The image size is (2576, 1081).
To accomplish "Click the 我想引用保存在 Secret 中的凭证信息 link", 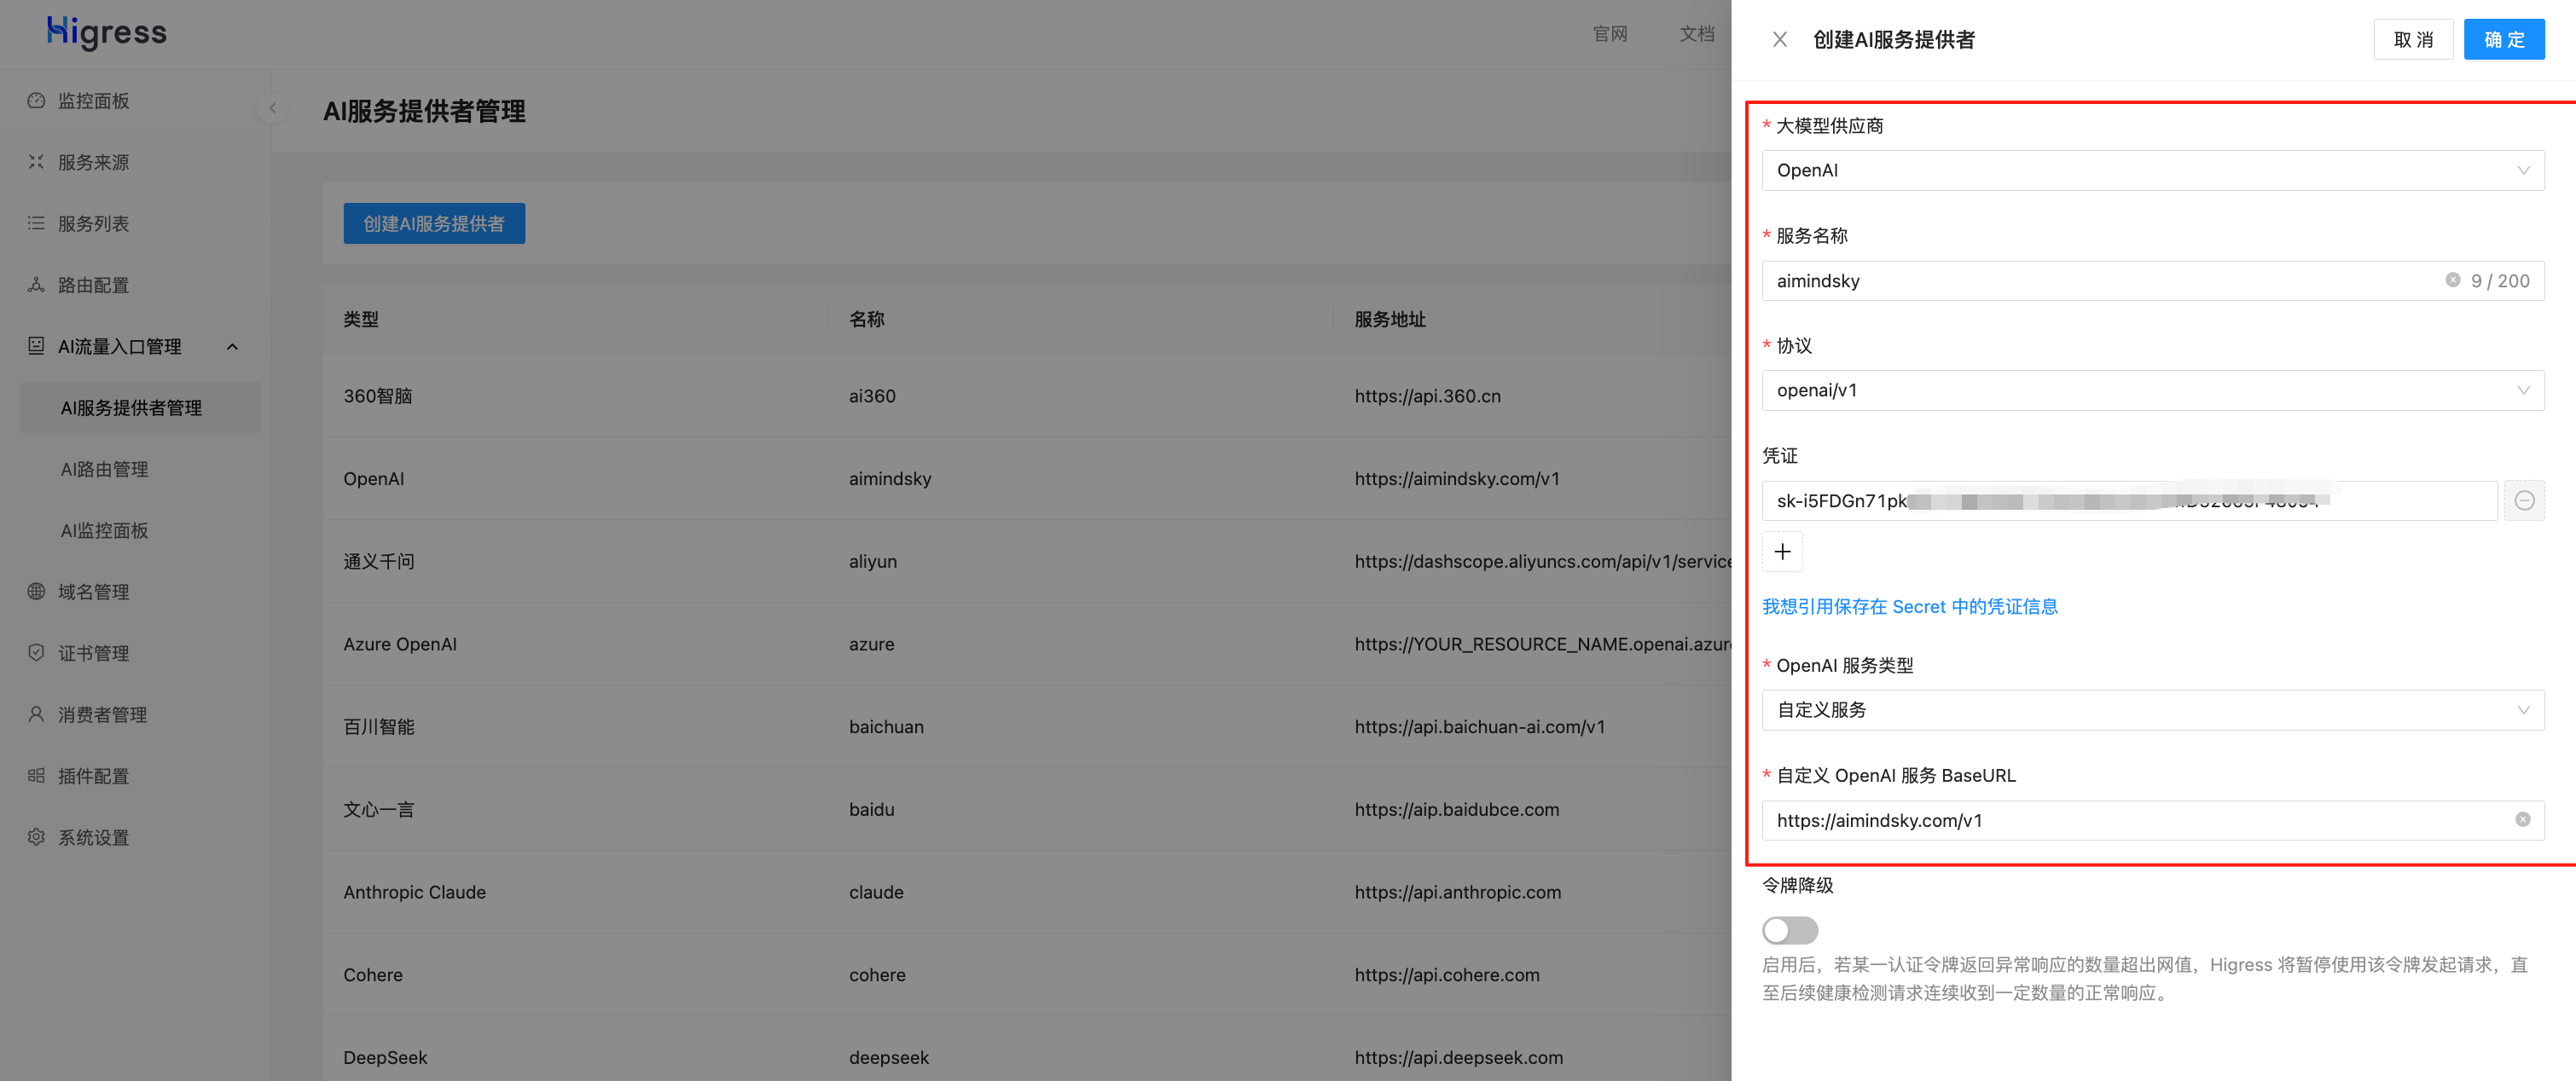I will pos(1909,606).
